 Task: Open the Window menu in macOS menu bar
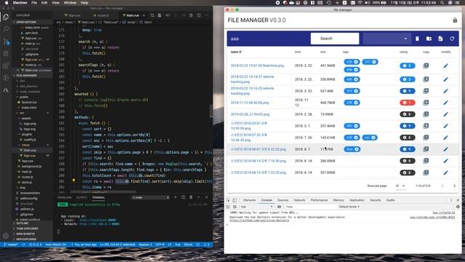coord(70,3)
